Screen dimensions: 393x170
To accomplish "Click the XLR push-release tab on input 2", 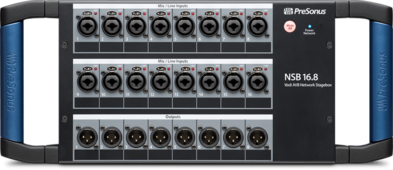I will (x=112, y=13).
